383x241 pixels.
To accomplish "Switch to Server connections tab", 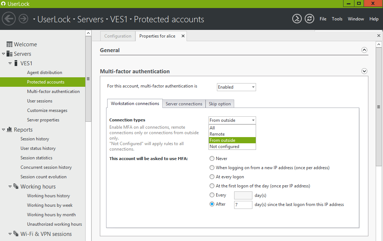I will pos(184,104).
